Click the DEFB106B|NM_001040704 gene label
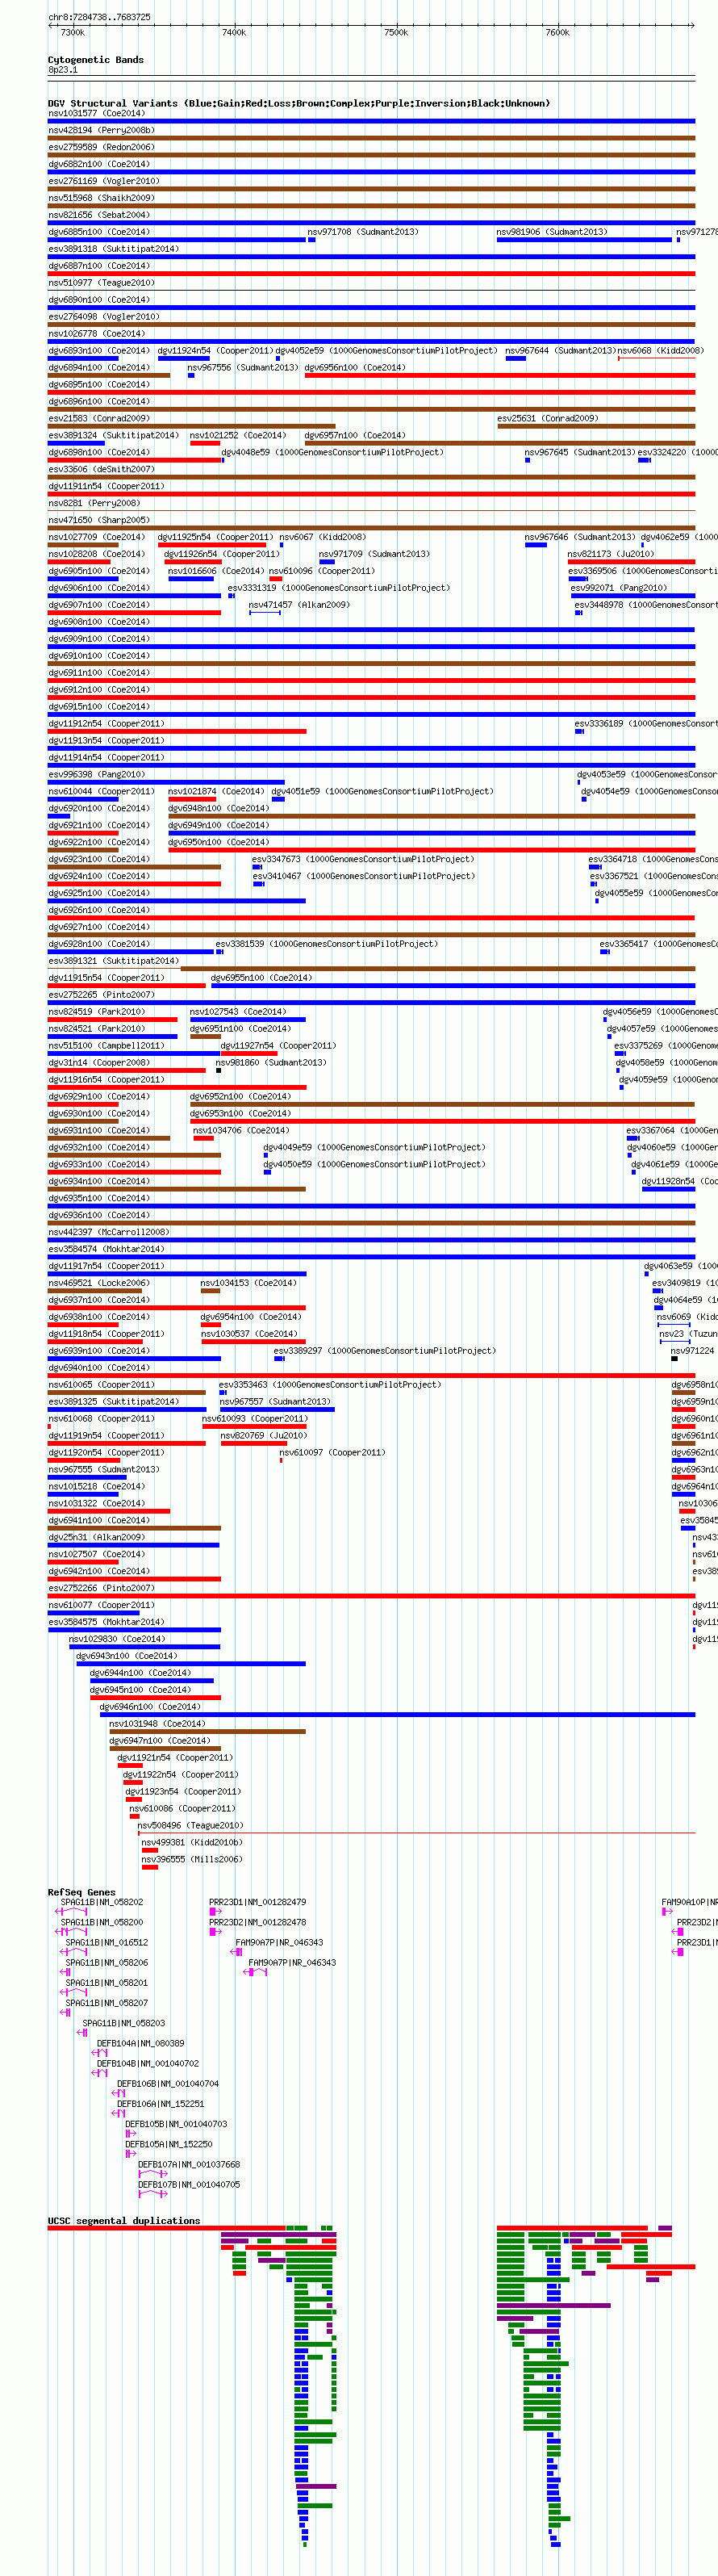Image resolution: width=718 pixels, height=2576 pixels. [x=168, y=2086]
